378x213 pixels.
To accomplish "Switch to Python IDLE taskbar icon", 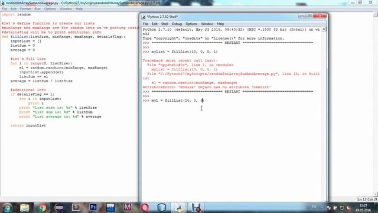I will pos(178,208).
